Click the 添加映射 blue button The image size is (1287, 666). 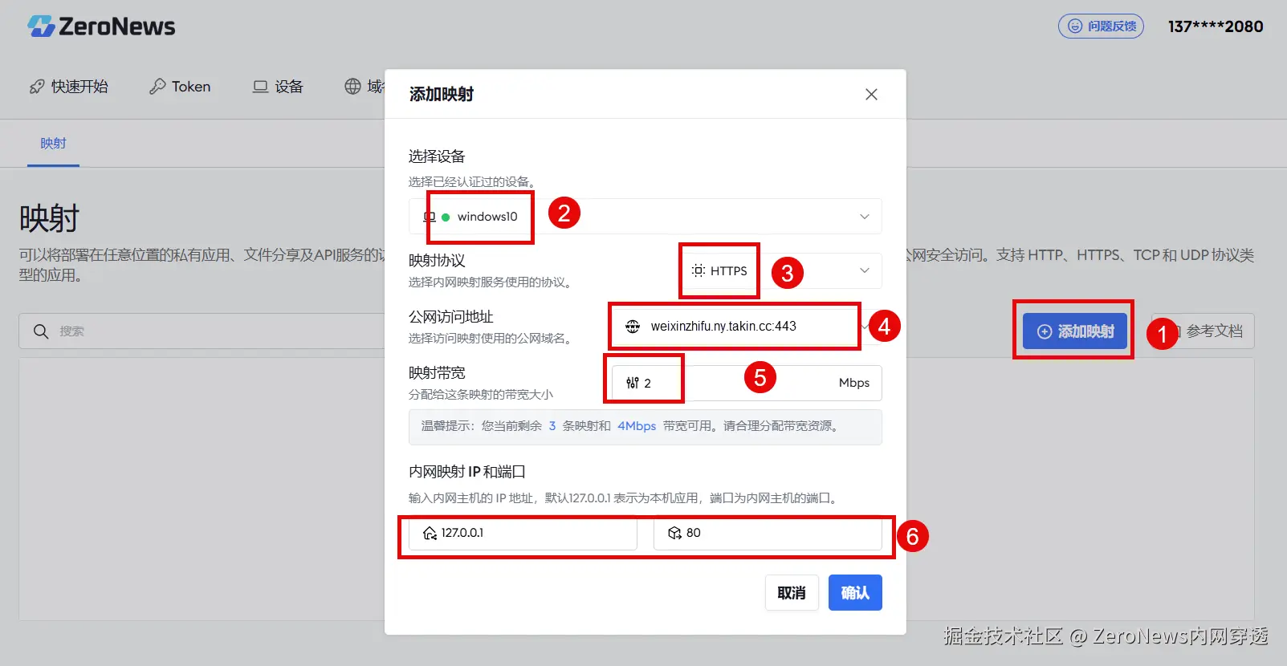(1075, 331)
